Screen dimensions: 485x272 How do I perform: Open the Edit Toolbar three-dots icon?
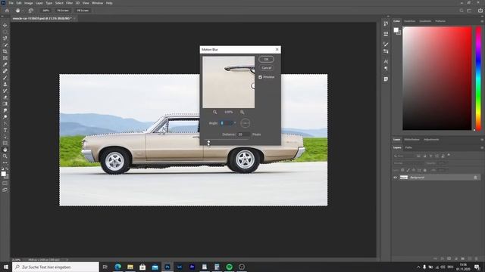pyautogui.click(x=5, y=163)
